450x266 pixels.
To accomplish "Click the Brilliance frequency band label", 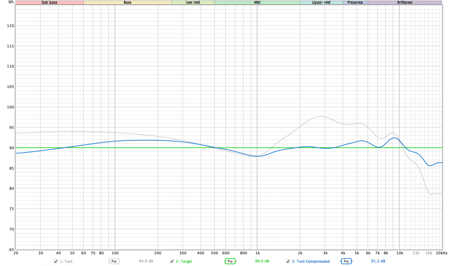I will coord(405,2).
